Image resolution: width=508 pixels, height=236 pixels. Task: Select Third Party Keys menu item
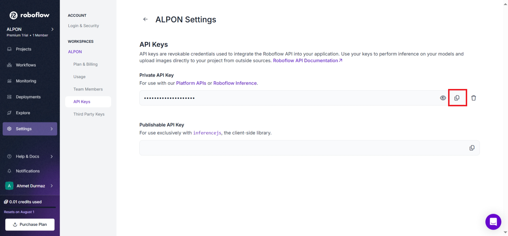tap(89, 114)
